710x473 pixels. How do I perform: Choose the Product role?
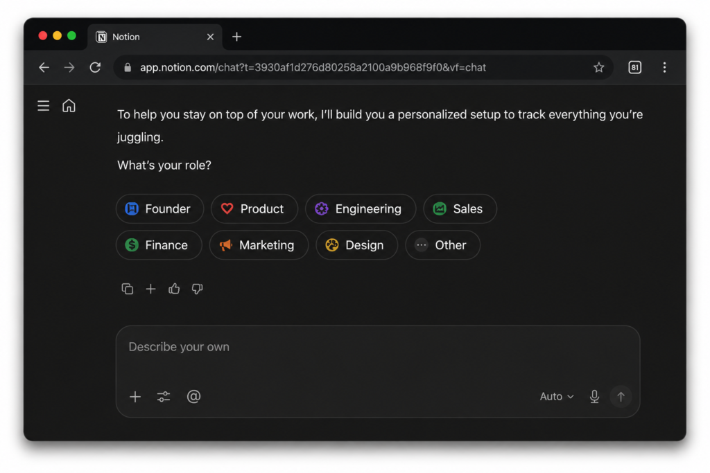254,208
